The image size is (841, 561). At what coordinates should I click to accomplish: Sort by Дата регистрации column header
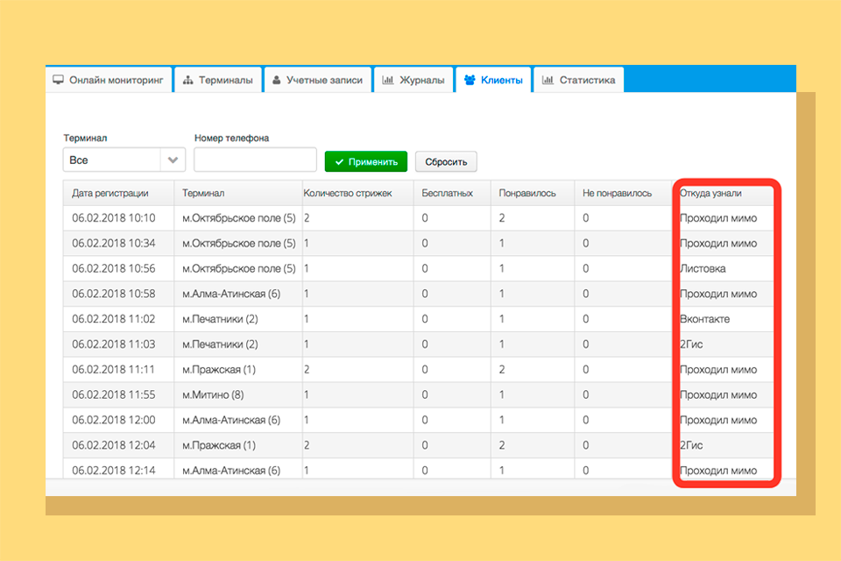coord(110,193)
